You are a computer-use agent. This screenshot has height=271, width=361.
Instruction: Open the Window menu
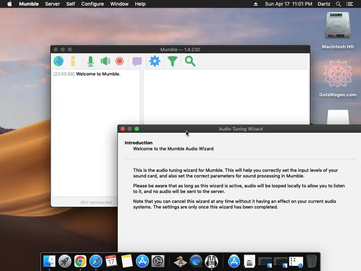click(119, 4)
